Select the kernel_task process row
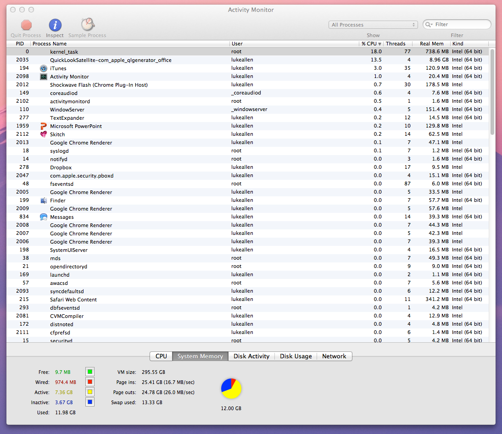The width and height of the screenshot is (502, 434). 247,51
